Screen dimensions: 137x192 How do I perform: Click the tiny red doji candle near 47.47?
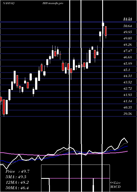point(60,54)
